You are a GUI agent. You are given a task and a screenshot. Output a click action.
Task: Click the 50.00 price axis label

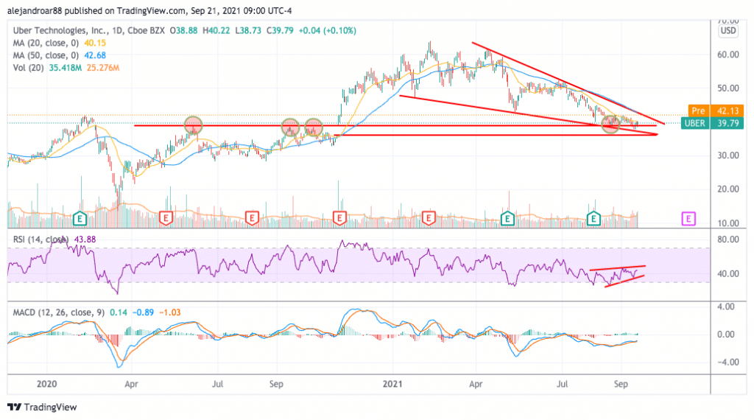pyautogui.click(x=728, y=88)
